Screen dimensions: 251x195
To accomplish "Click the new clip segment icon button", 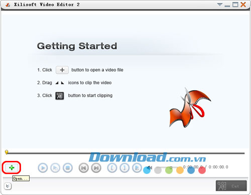I will click(x=137, y=168).
